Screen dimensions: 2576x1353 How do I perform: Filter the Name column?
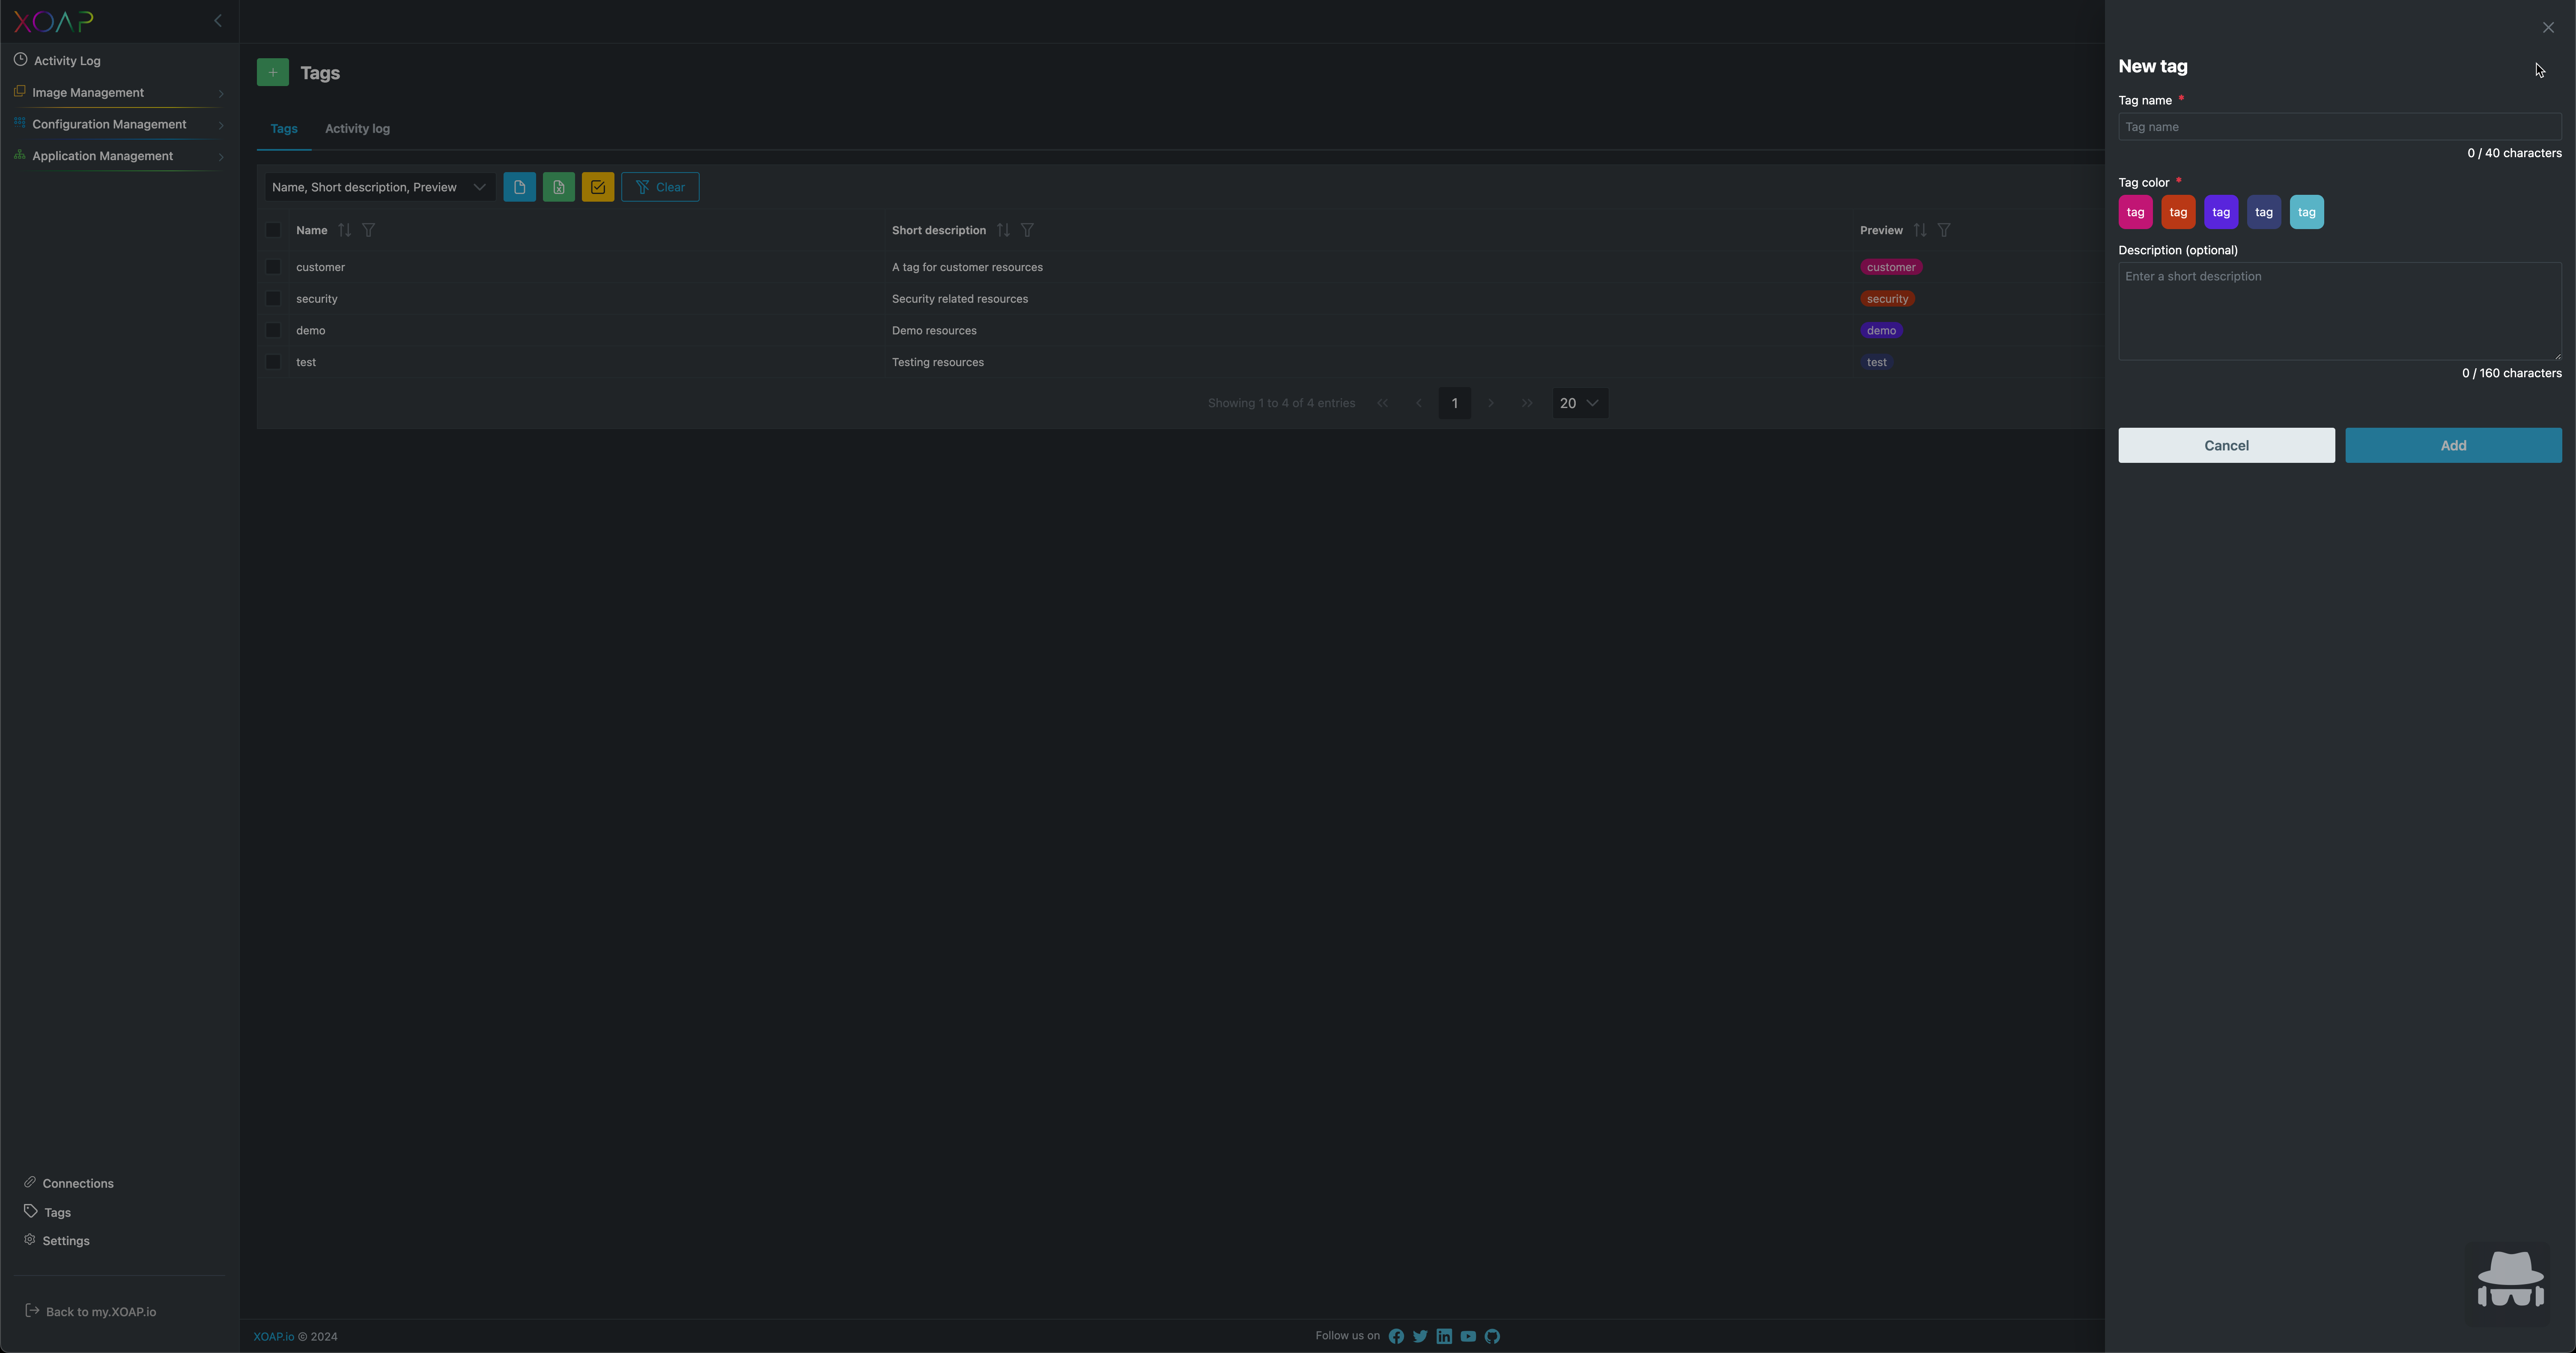369,230
